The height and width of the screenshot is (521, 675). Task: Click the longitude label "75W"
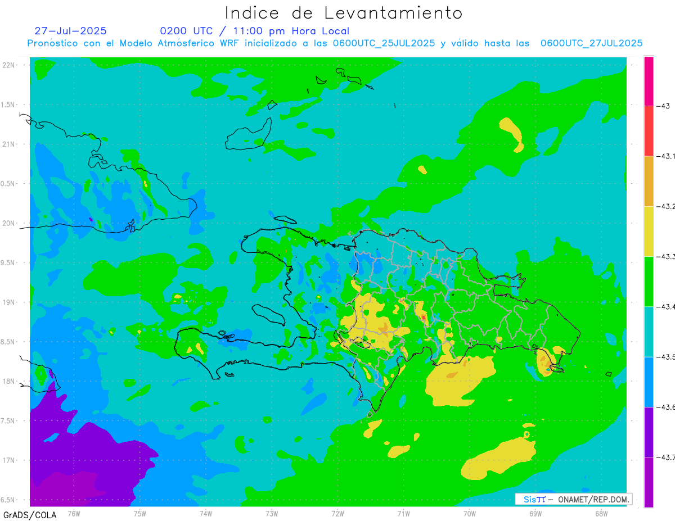pos(139,513)
